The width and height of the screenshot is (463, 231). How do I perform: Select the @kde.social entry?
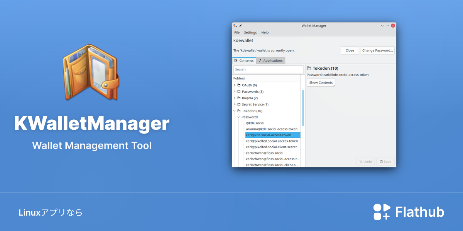255,123
